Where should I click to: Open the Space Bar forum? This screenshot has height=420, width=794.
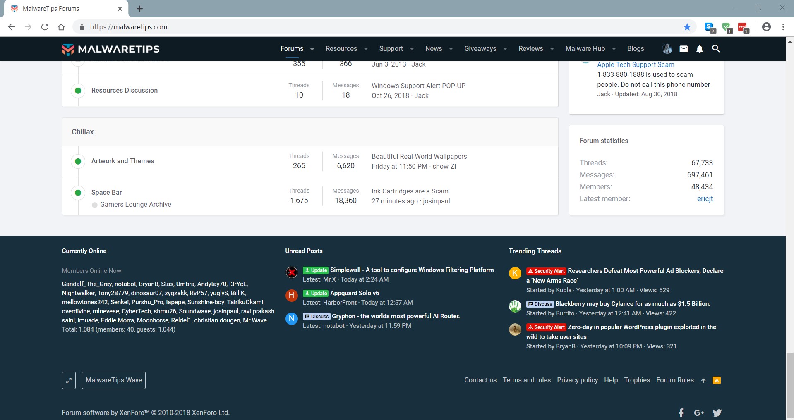tap(106, 192)
